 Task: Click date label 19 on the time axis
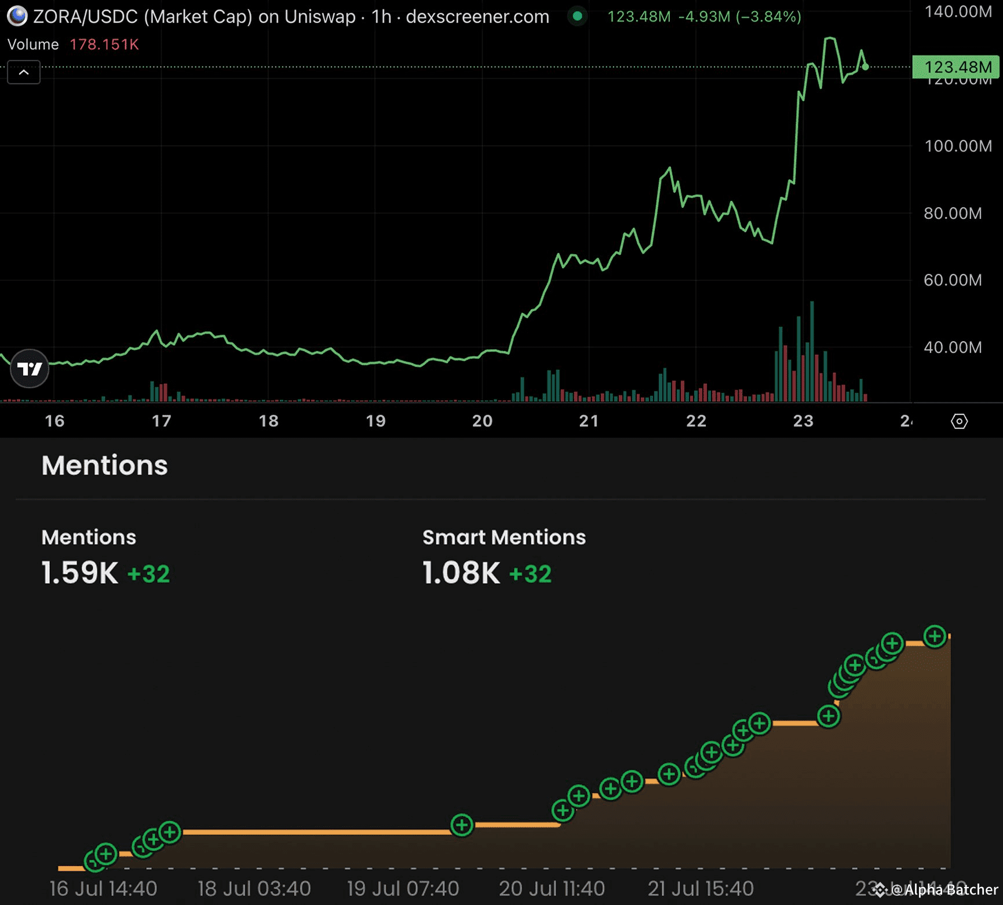tap(375, 421)
